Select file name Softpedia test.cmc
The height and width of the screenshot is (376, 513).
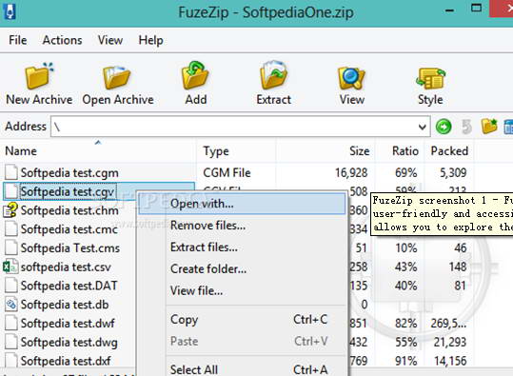[x=69, y=229]
